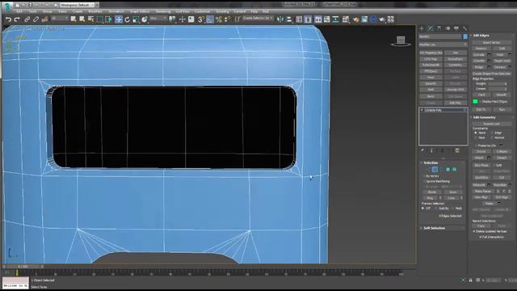Click the Create Shape From Selection button
The height and width of the screenshot is (291, 517).
491,74
